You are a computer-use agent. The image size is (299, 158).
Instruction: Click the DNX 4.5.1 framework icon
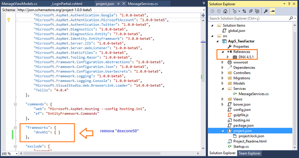tap(235, 57)
